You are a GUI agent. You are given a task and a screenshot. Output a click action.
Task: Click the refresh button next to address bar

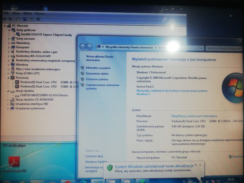[x=201, y=48]
